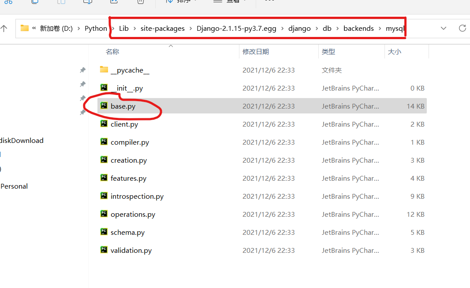Viewport: 470px width, 288px height.
Task: Click the folder icon in the address bar
Action: [25, 29]
